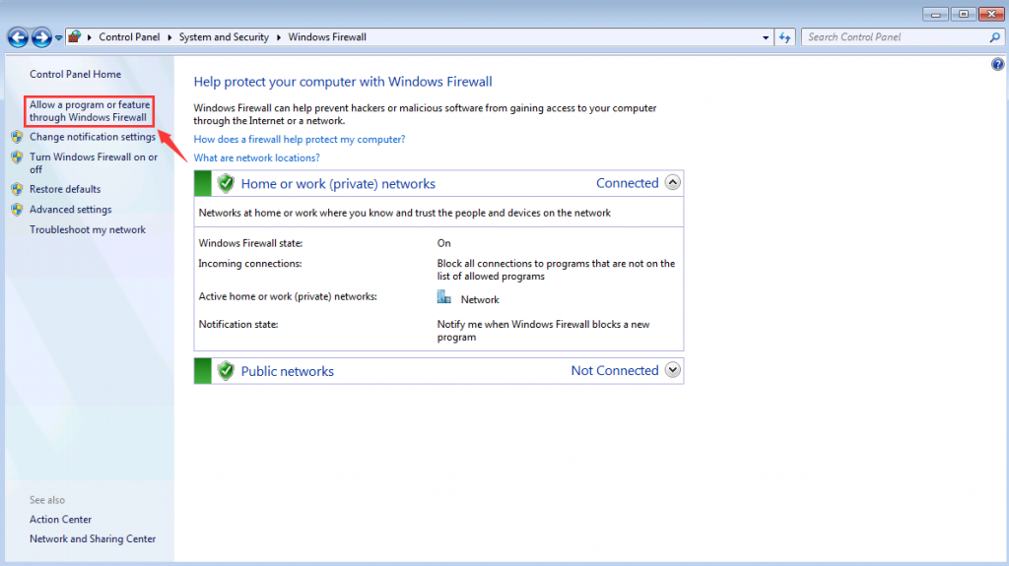
Task: Click the Not Connected status text
Action: tap(615, 370)
